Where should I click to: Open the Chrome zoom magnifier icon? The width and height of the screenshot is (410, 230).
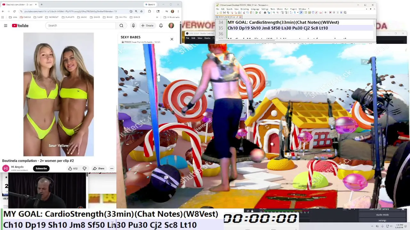click(x=136, y=11)
